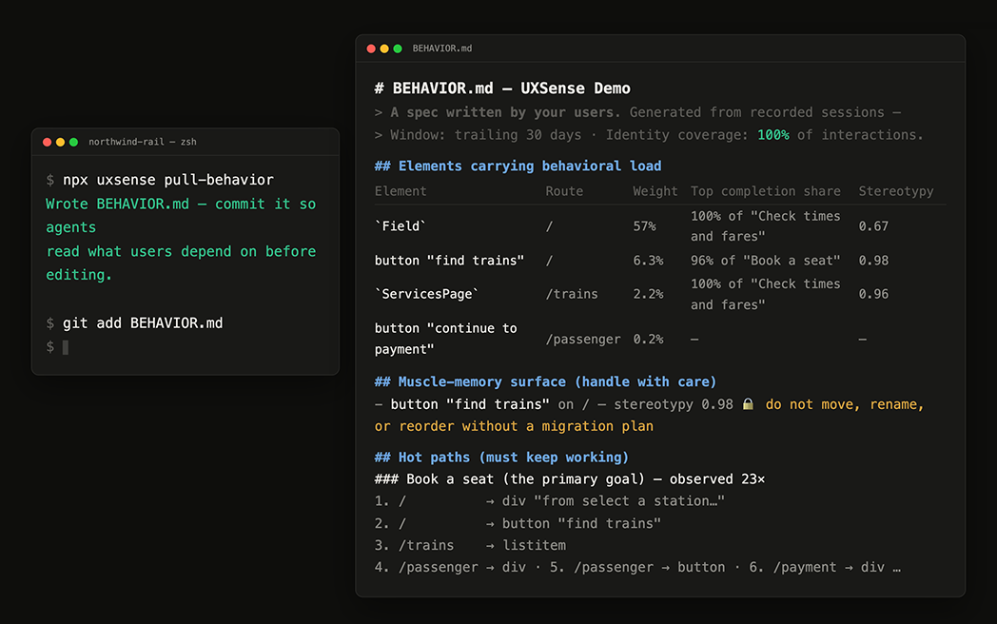Minimize the northwind-rail terminal with yellow button
This screenshot has width=997, height=624.
pyautogui.click(x=60, y=142)
